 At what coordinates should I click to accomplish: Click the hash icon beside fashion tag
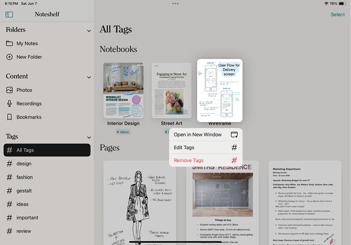tap(9, 177)
